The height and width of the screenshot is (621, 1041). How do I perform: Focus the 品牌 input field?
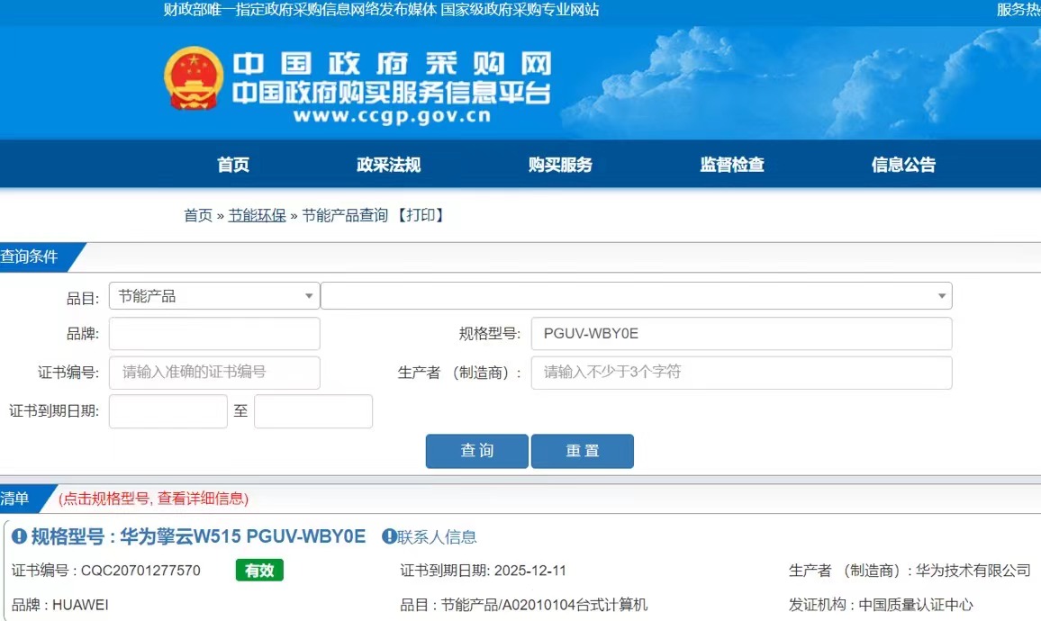click(214, 334)
